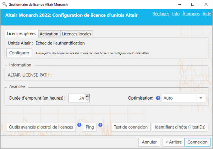Viewport: 213px width, 149px height.
Task: Increase borrow duration with up arrow
Action: click(x=87, y=96)
